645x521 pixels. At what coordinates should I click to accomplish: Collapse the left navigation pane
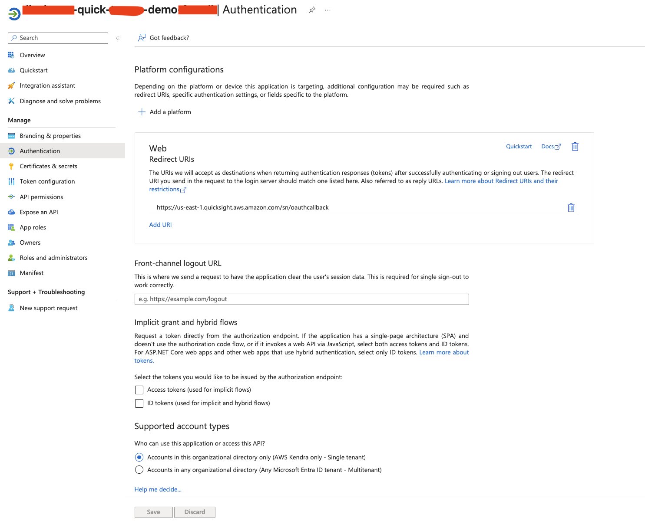click(117, 38)
